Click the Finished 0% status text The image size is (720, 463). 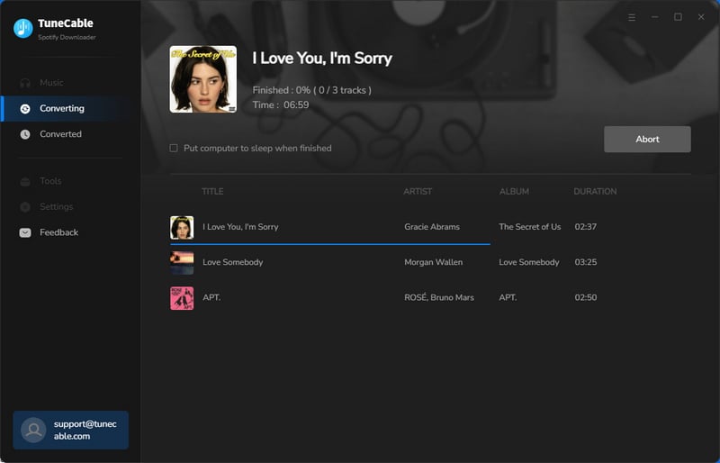311,90
